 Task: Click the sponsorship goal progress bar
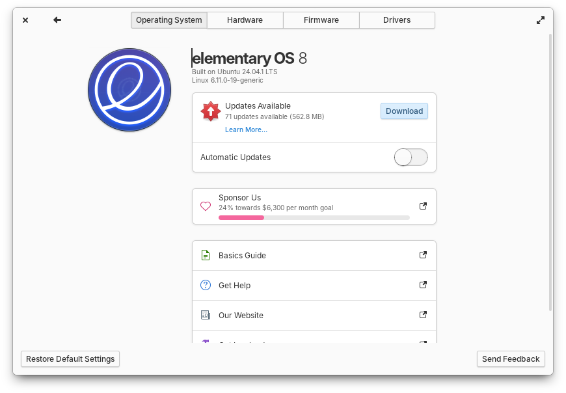pyautogui.click(x=314, y=217)
